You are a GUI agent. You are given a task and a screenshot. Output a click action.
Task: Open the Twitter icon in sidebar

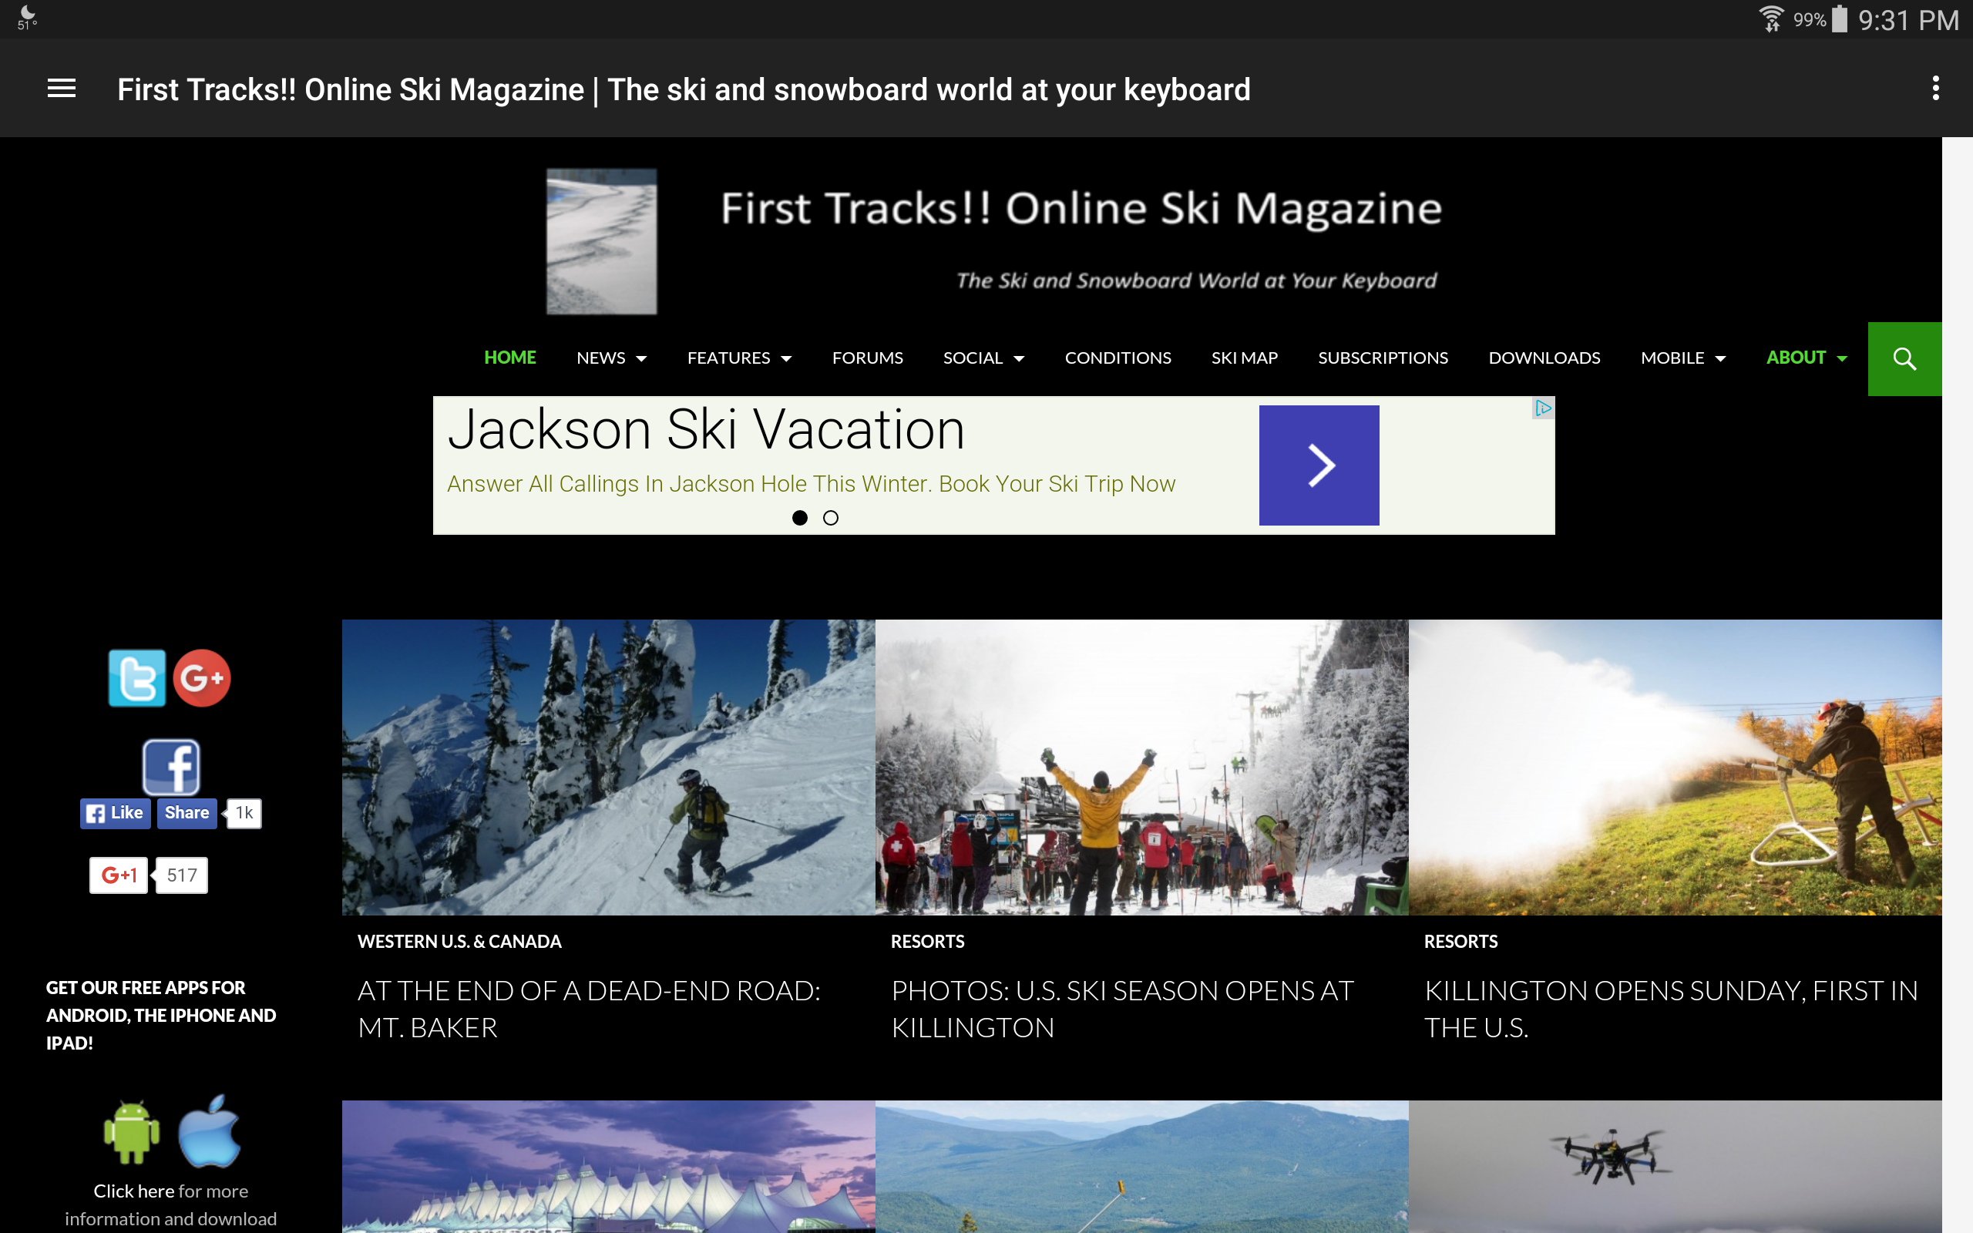pos(137,677)
